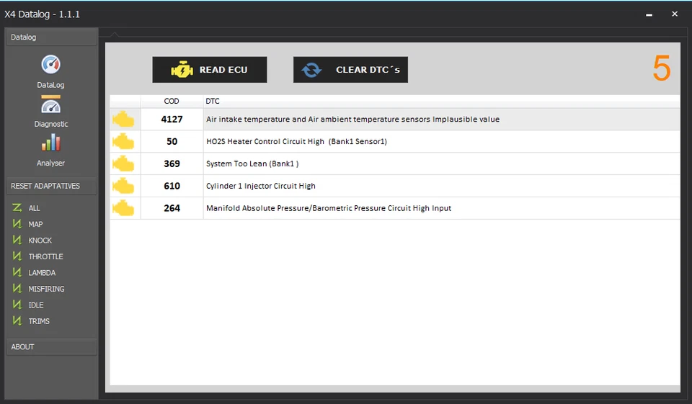Click the DataLog text label
This screenshot has width=692, height=404.
click(50, 85)
